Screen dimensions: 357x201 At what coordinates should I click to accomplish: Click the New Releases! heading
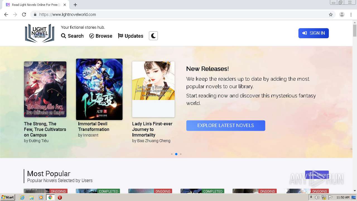(208, 69)
